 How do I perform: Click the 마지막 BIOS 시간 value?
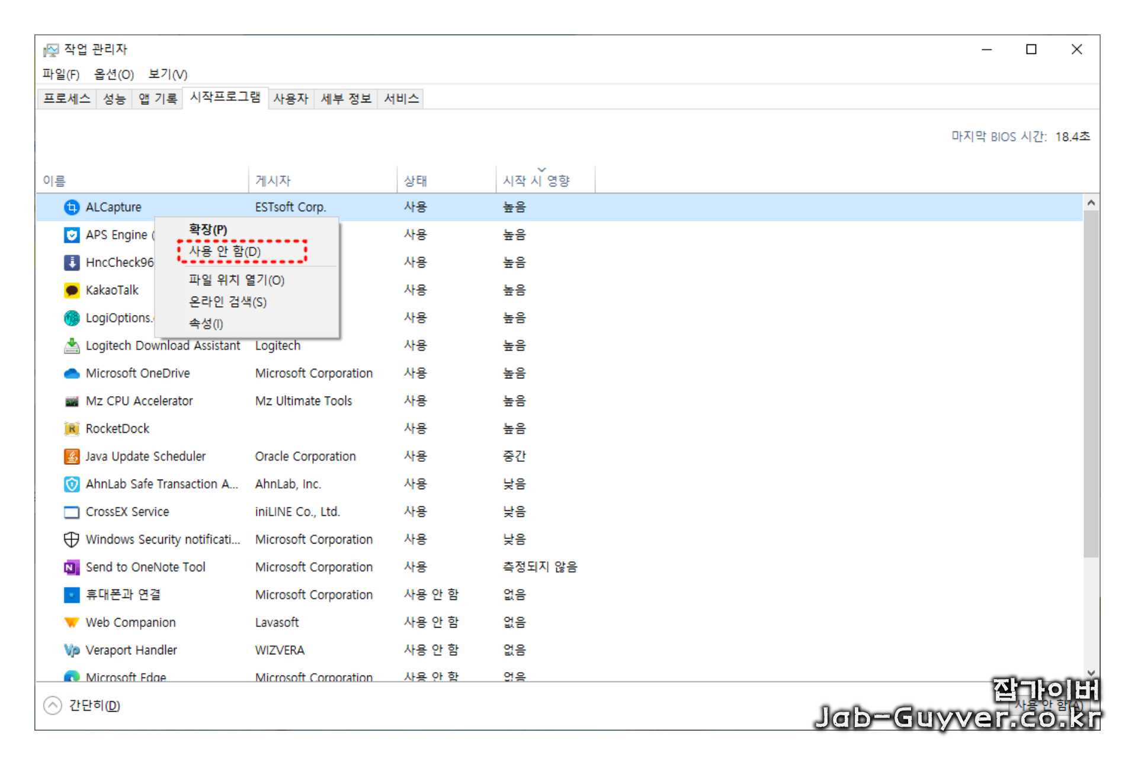pos(1072,137)
